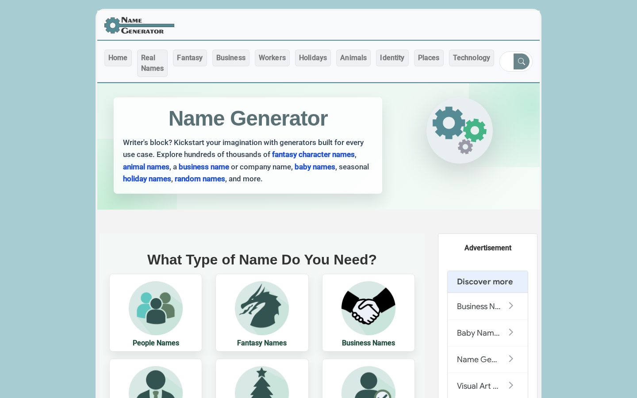Expand chevron beside Name Ge... ad row
Image resolution: width=637 pixels, height=398 pixels.
click(511, 359)
